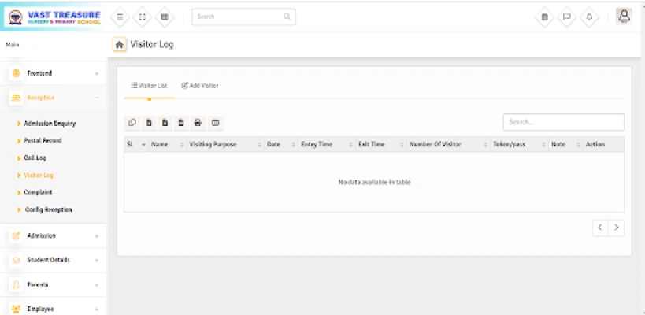
Task: Expand the Frontend sidebar menu
Action: [52, 73]
